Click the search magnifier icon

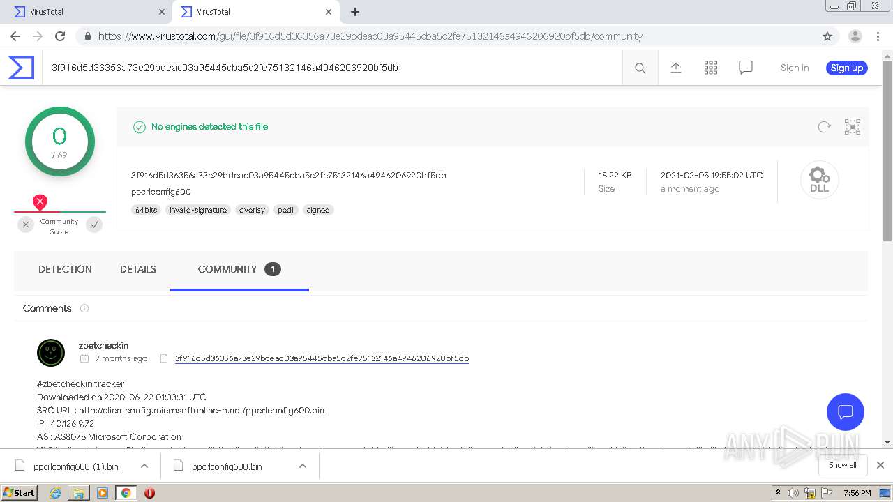coord(640,68)
